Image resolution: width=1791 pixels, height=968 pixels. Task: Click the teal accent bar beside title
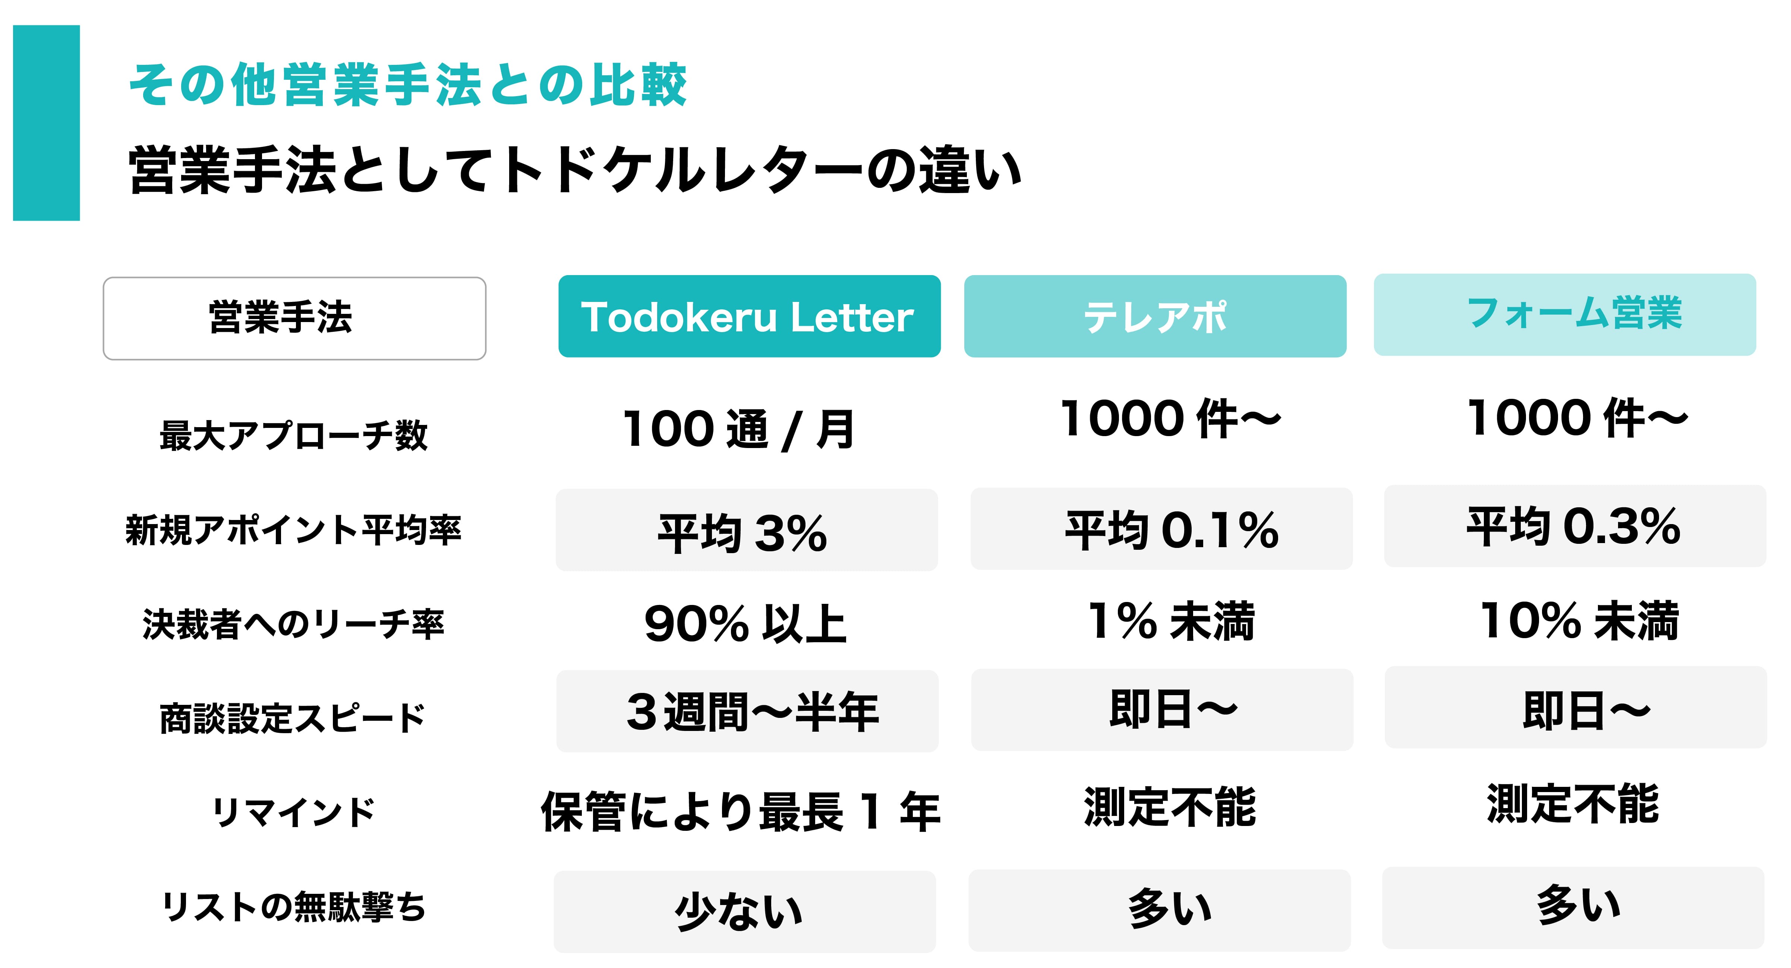tap(46, 123)
